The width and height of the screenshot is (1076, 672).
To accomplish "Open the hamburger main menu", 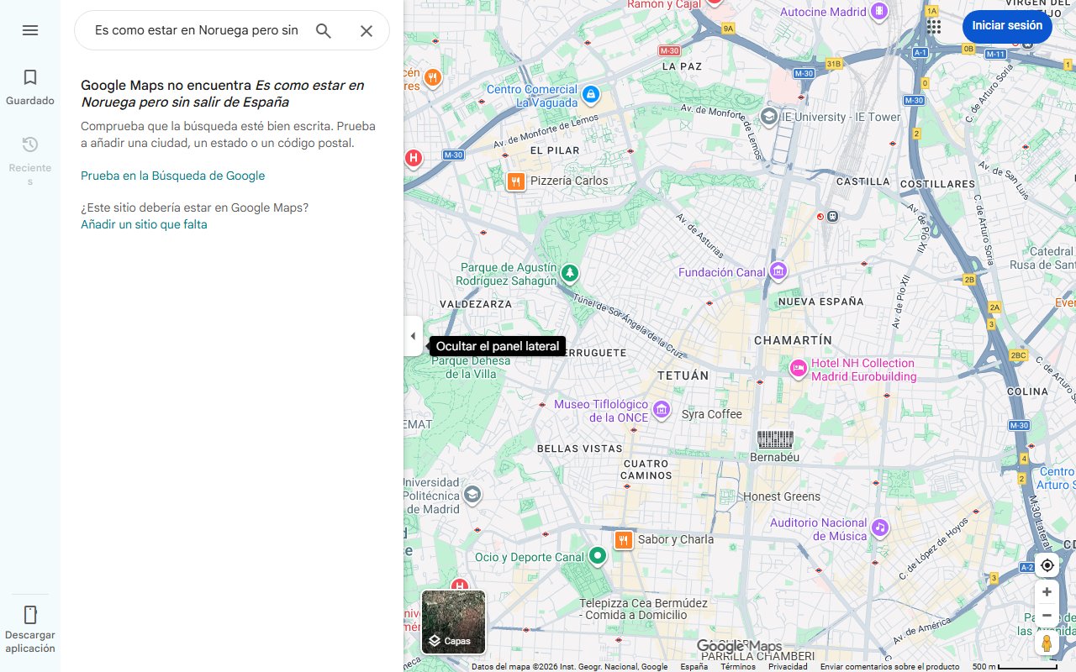I will [x=30, y=30].
